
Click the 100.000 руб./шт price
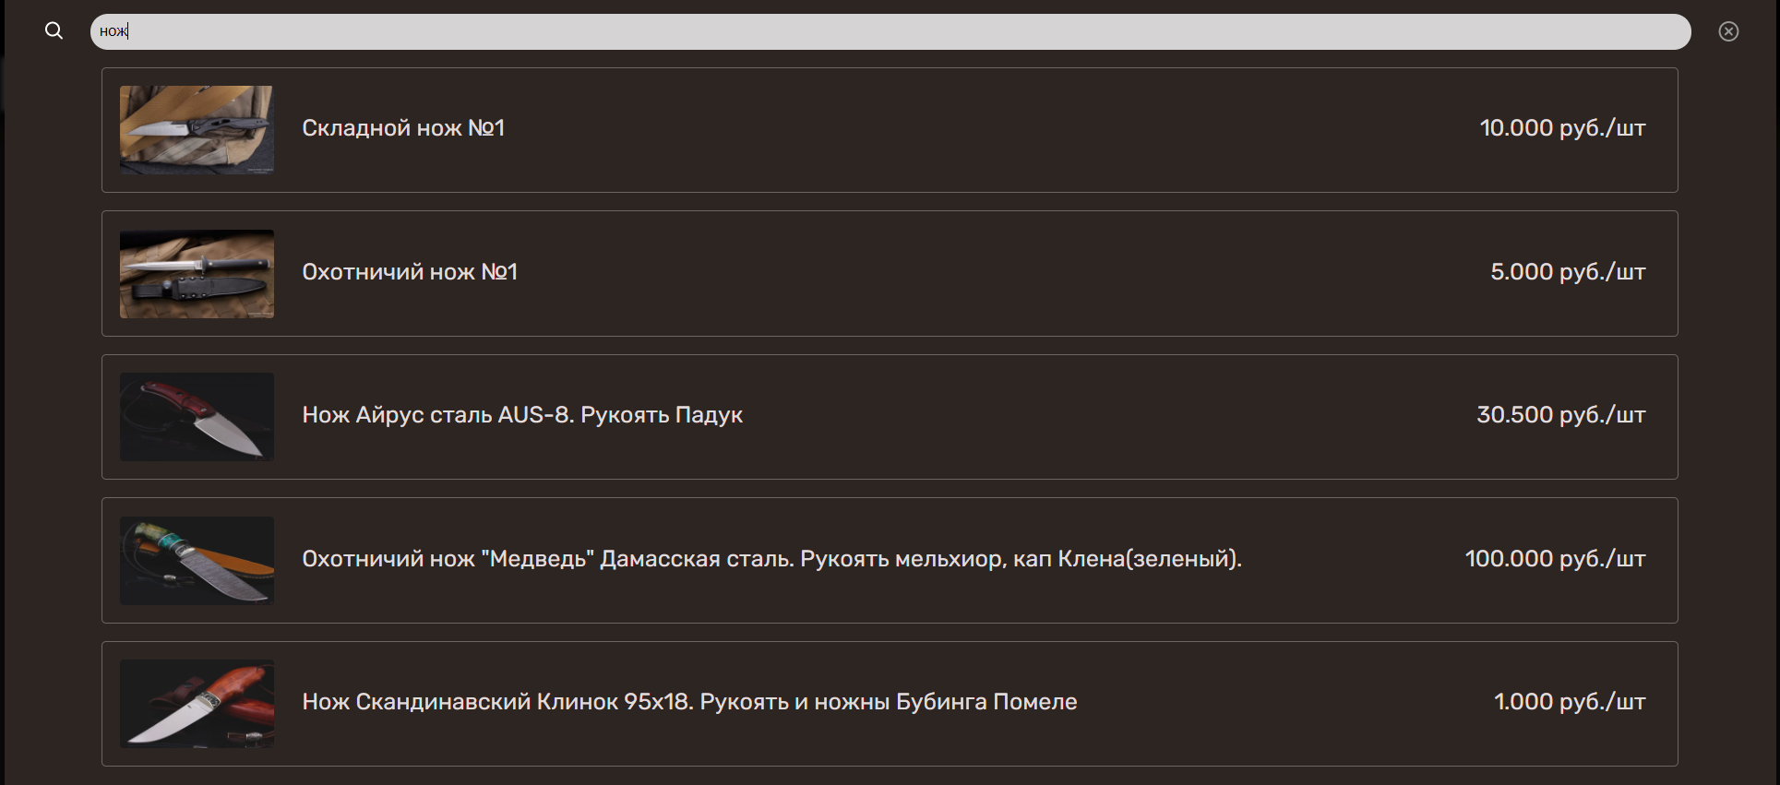[x=1555, y=559]
